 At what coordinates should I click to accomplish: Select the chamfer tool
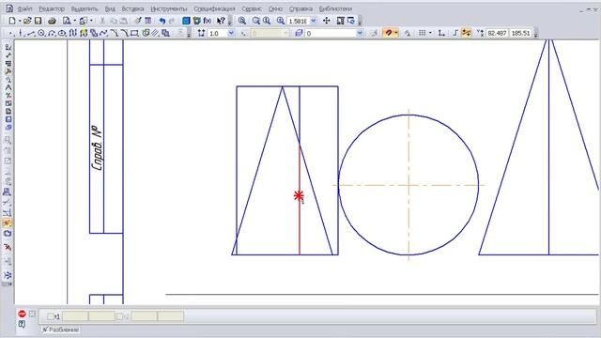[114, 34]
